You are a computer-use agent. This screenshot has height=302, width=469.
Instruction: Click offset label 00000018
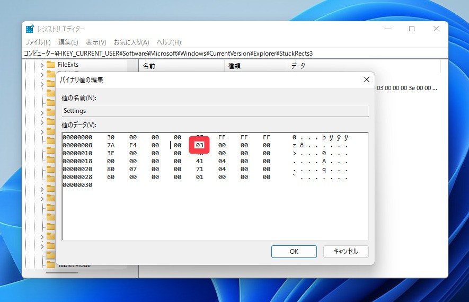point(77,161)
